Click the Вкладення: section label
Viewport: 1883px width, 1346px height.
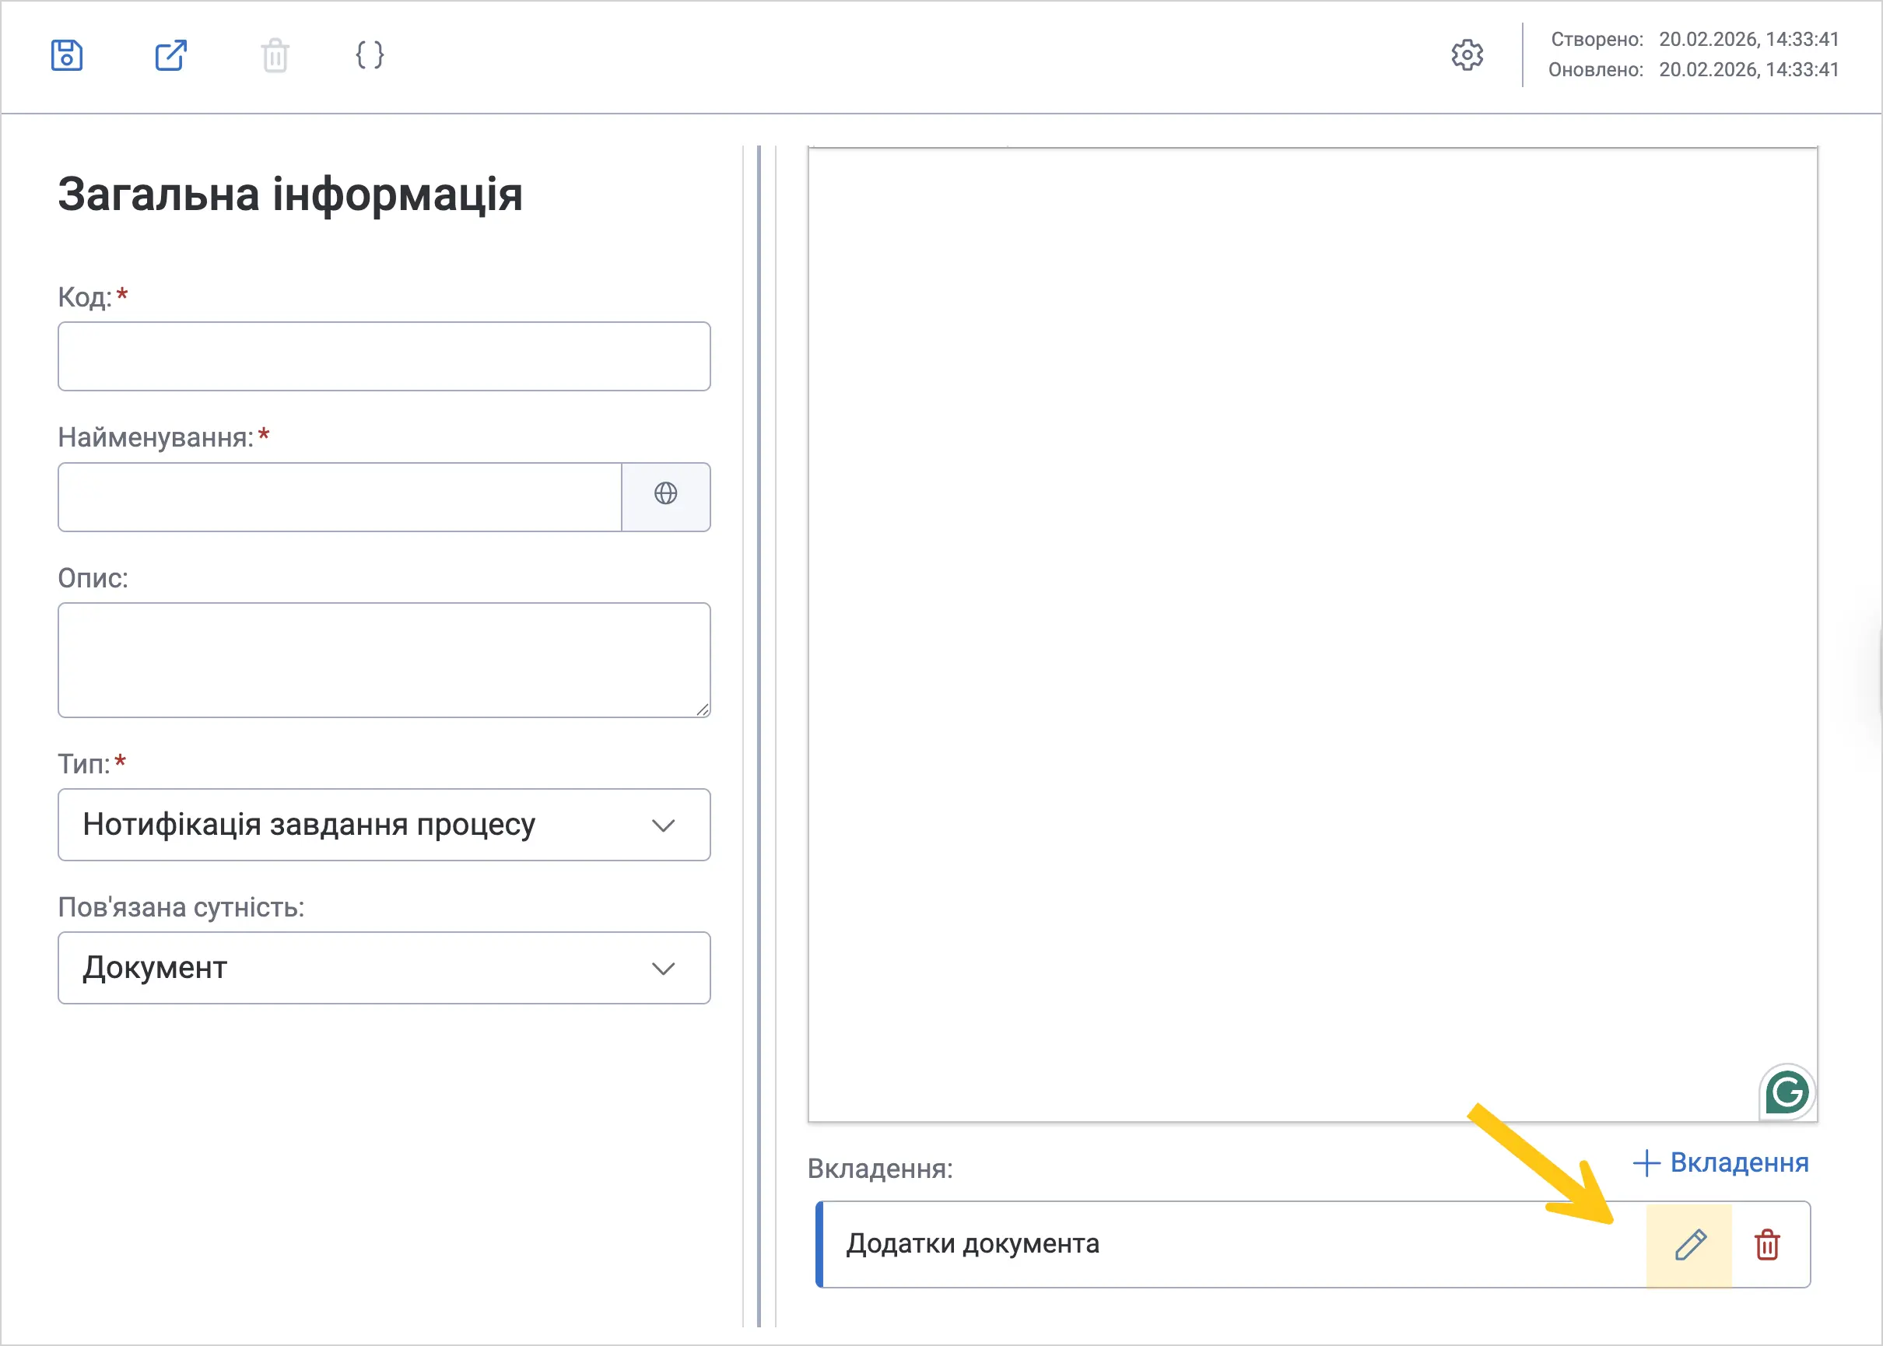880,1169
